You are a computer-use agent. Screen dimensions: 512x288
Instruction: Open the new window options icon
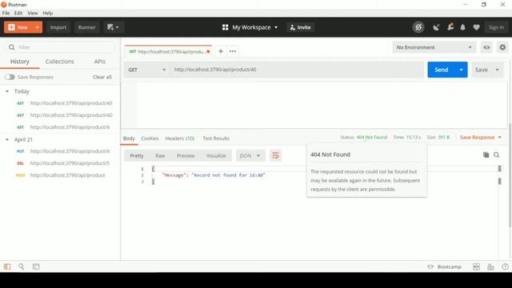click(x=113, y=27)
